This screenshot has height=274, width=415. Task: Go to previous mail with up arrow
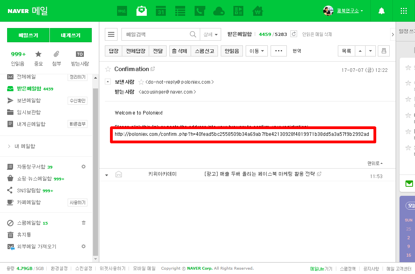360,51
